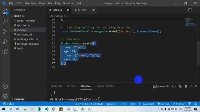Open the Edit menu
The height and width of the screenshot is (112, 200).
click(19, 3)
